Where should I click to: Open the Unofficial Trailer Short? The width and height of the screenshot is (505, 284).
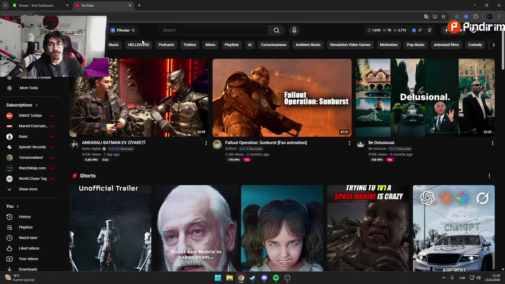(x=110, y=228)
